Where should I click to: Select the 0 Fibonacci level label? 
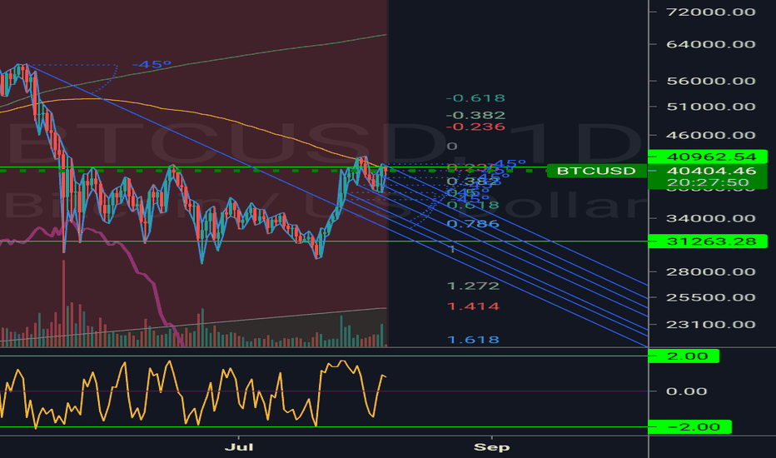[452, 146]
